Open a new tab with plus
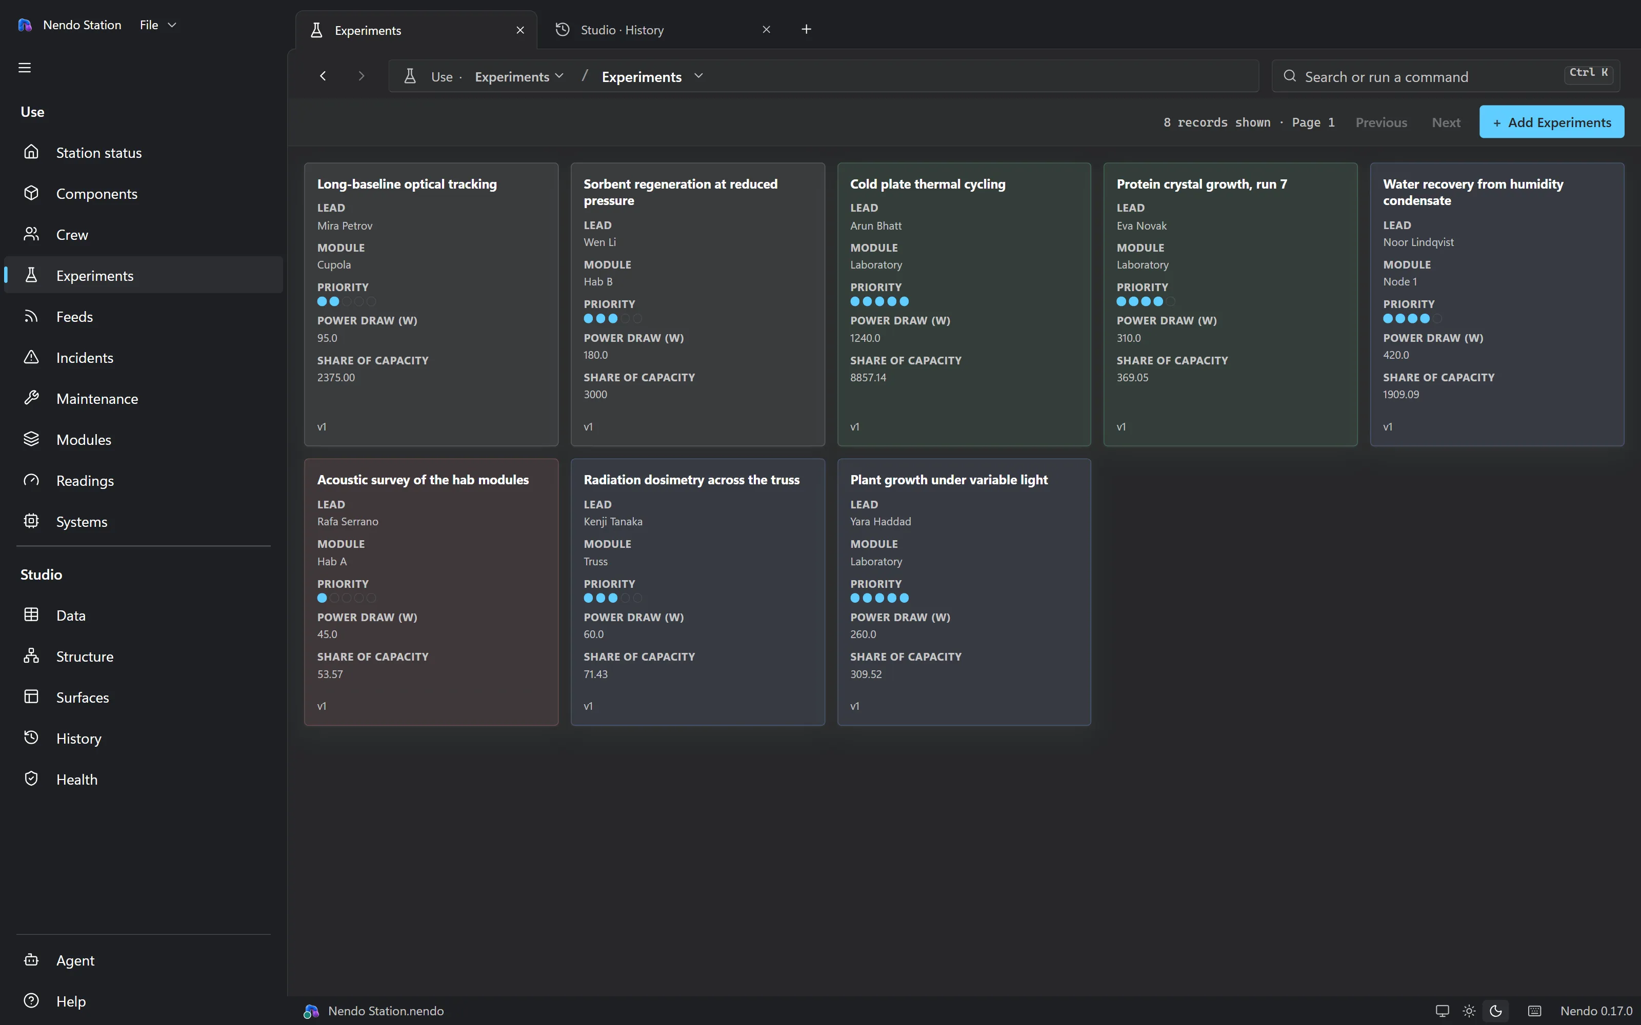 click(806, 29)
